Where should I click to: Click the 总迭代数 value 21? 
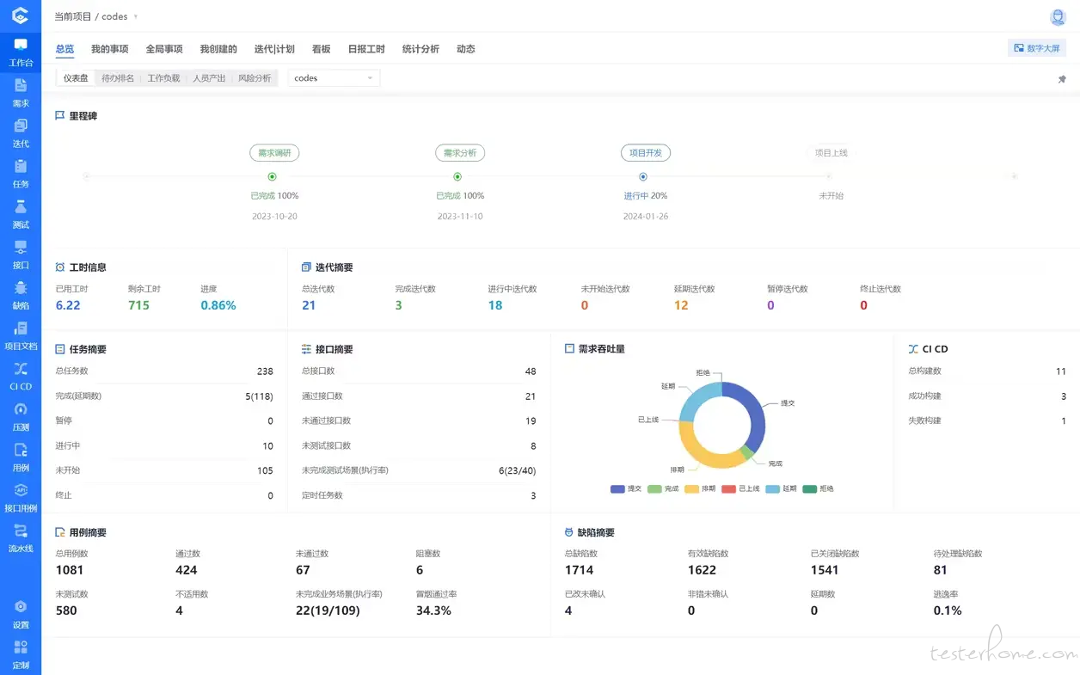[x=309, y=305]
